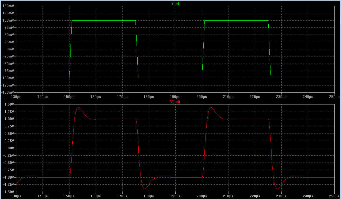Click the 250µs label under the V(in) pane
341x200 pixels.
point(334,97)
